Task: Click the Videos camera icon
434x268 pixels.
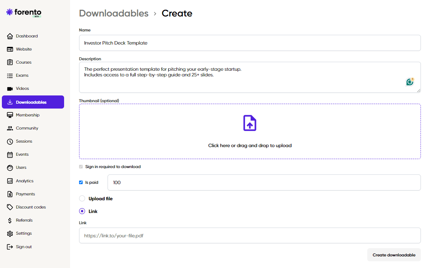Action: 10,89
